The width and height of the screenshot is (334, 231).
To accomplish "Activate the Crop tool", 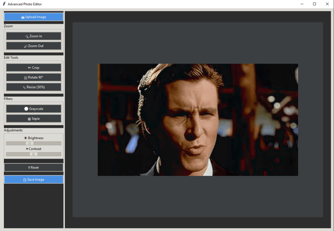I will point(34,68).
